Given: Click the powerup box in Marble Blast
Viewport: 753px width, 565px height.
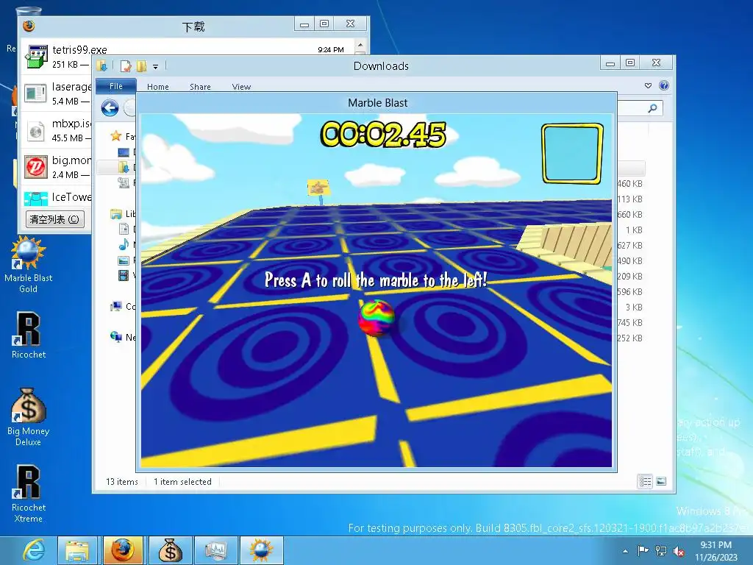Looking at the screenshot, I should tap(572, 153).
